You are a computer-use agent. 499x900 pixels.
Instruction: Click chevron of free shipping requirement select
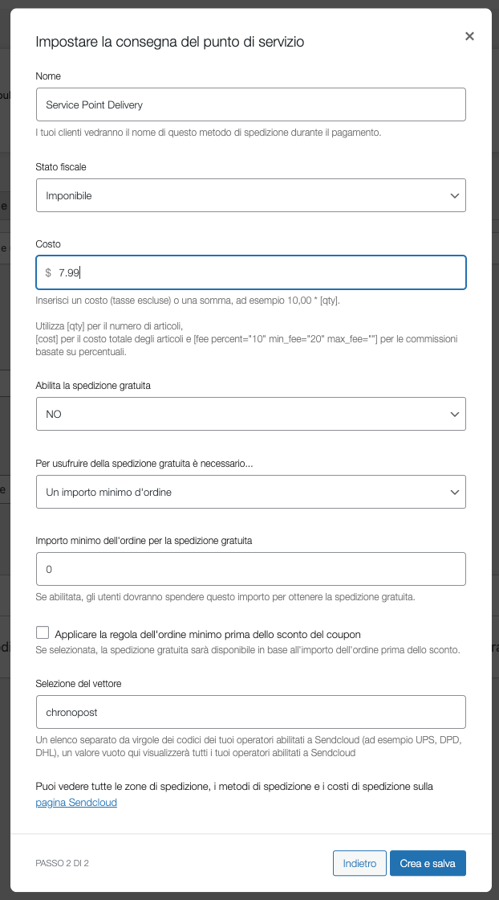[x=454, y=493]
